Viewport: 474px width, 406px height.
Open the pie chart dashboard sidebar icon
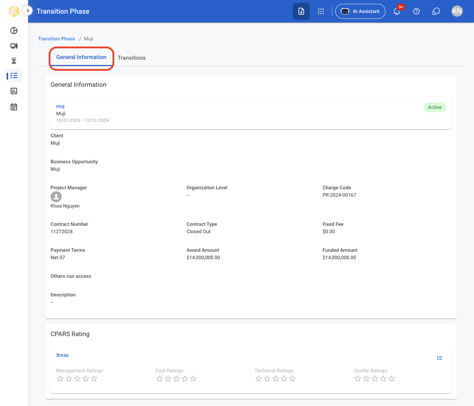point(14,31)
